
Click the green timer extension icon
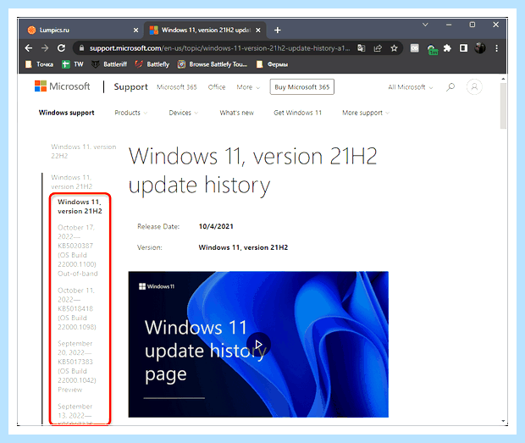tap(432, 50)
